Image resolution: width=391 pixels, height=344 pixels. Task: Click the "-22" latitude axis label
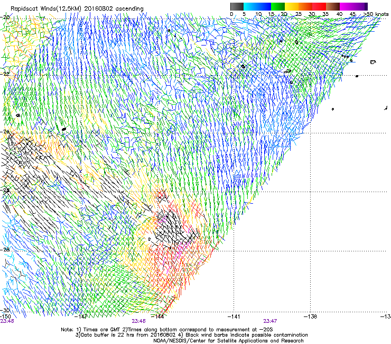5,74
